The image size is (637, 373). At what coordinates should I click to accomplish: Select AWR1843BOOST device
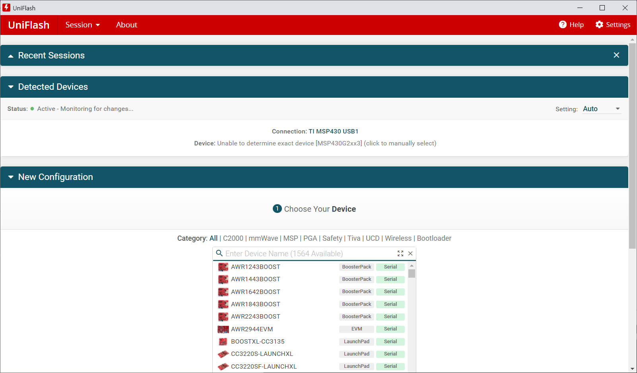coord(311,304)
